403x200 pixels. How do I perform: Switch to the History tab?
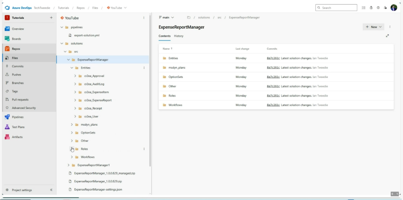179,36
